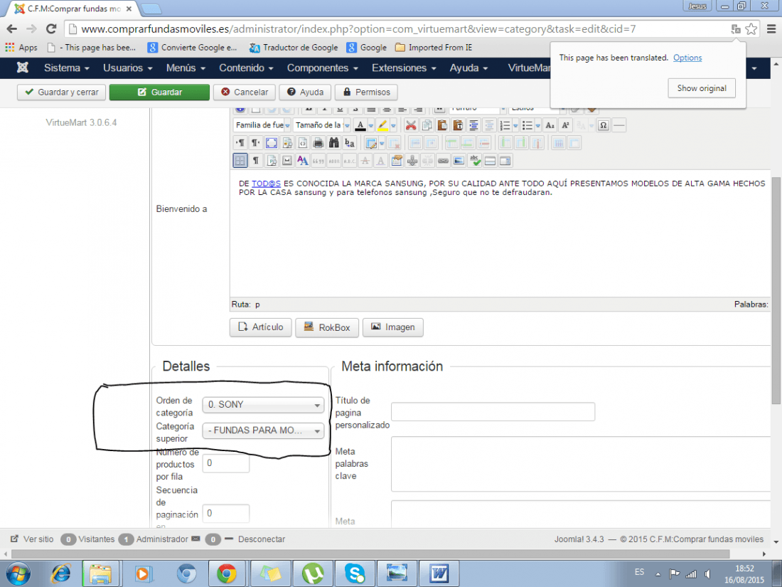Screen dimensions: 782x587
Task: Set left-to-right text direction
Action: (x=241, y=143)
